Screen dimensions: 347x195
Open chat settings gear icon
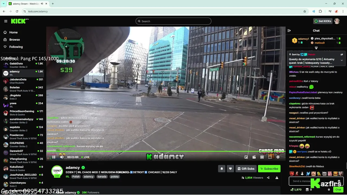(329, 190)
